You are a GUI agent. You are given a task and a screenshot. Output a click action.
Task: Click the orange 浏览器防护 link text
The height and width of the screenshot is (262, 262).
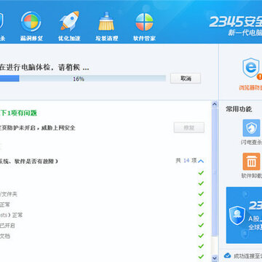pos(250,88)
